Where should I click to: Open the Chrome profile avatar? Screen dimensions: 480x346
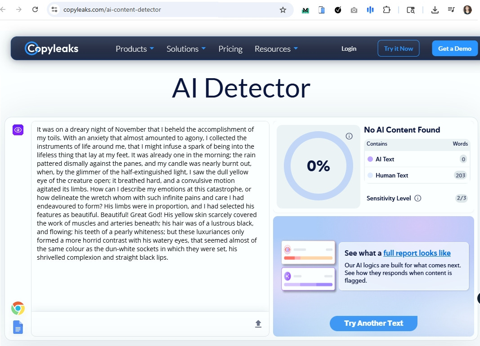click(x=467, y=10)
